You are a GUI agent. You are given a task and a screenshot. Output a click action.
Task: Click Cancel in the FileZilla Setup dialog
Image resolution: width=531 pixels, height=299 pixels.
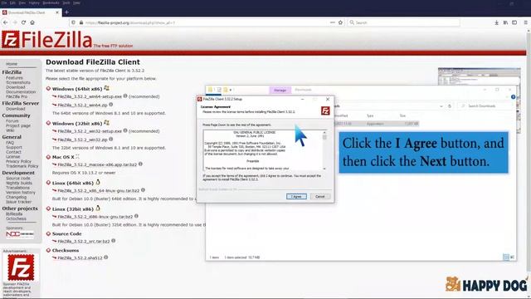(319, 197)
